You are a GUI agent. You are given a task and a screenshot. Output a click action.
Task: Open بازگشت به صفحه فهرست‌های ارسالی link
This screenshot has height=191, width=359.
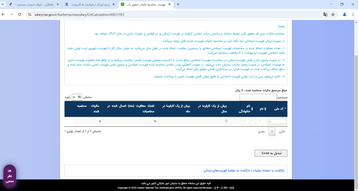click(x=226, y=170)
